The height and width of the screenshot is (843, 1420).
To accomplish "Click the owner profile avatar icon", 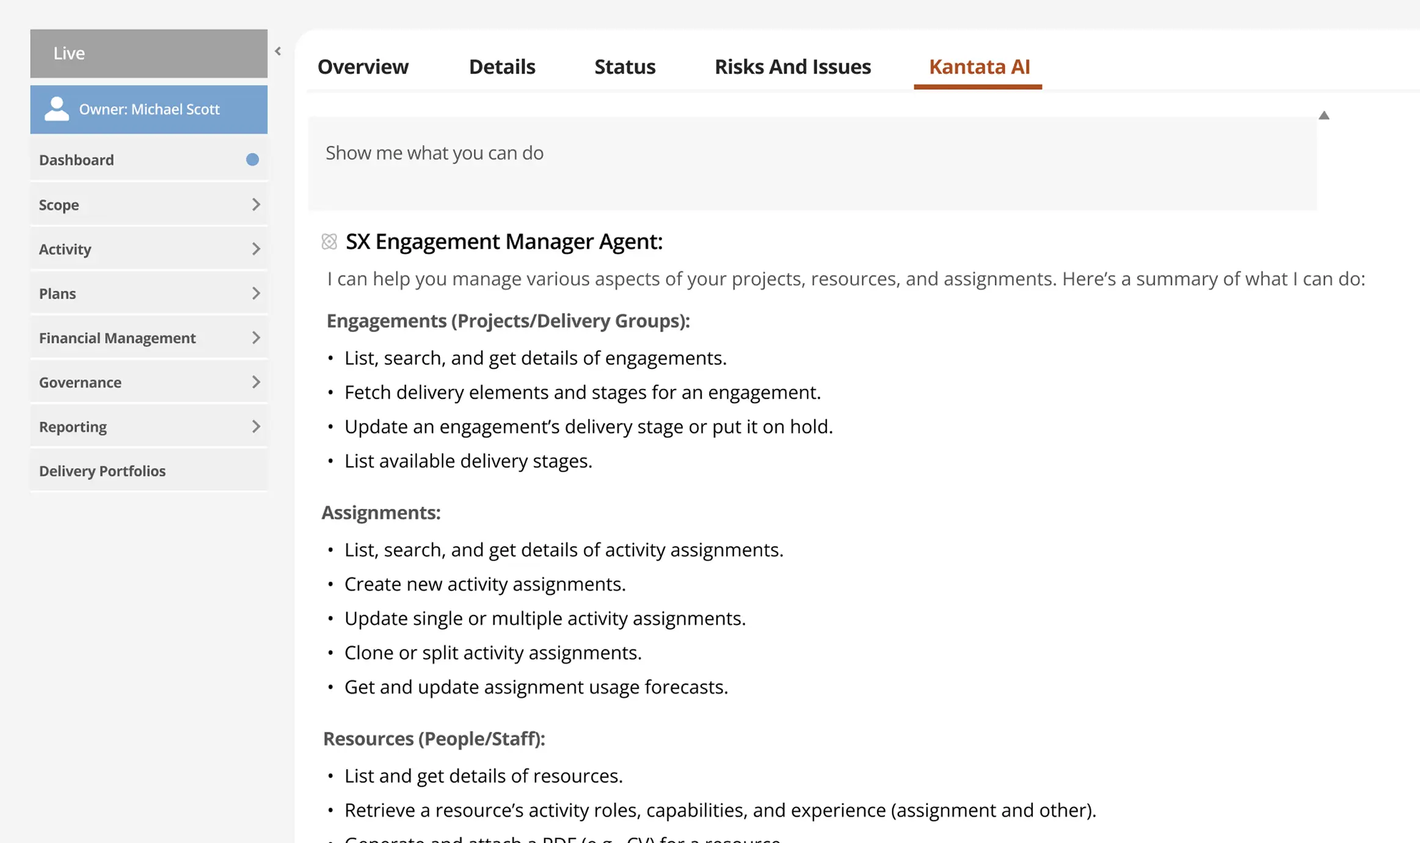I will 56,109.
